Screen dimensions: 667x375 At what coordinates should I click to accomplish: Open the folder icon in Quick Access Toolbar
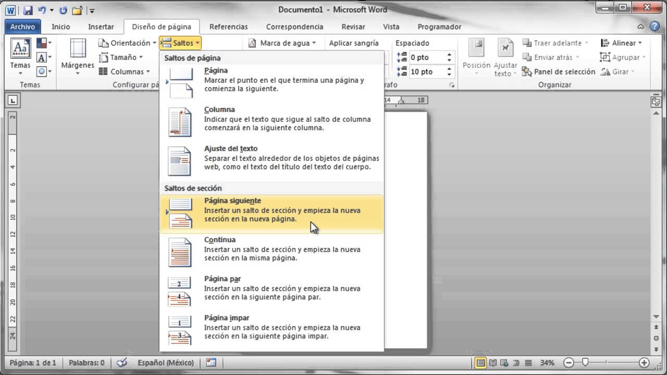77,10
